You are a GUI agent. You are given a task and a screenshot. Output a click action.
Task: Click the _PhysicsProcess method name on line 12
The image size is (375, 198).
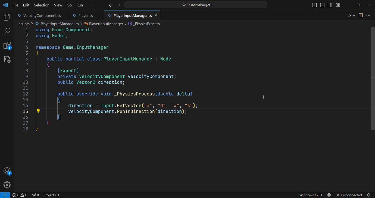pyautogui.click(x=135, y=94)
